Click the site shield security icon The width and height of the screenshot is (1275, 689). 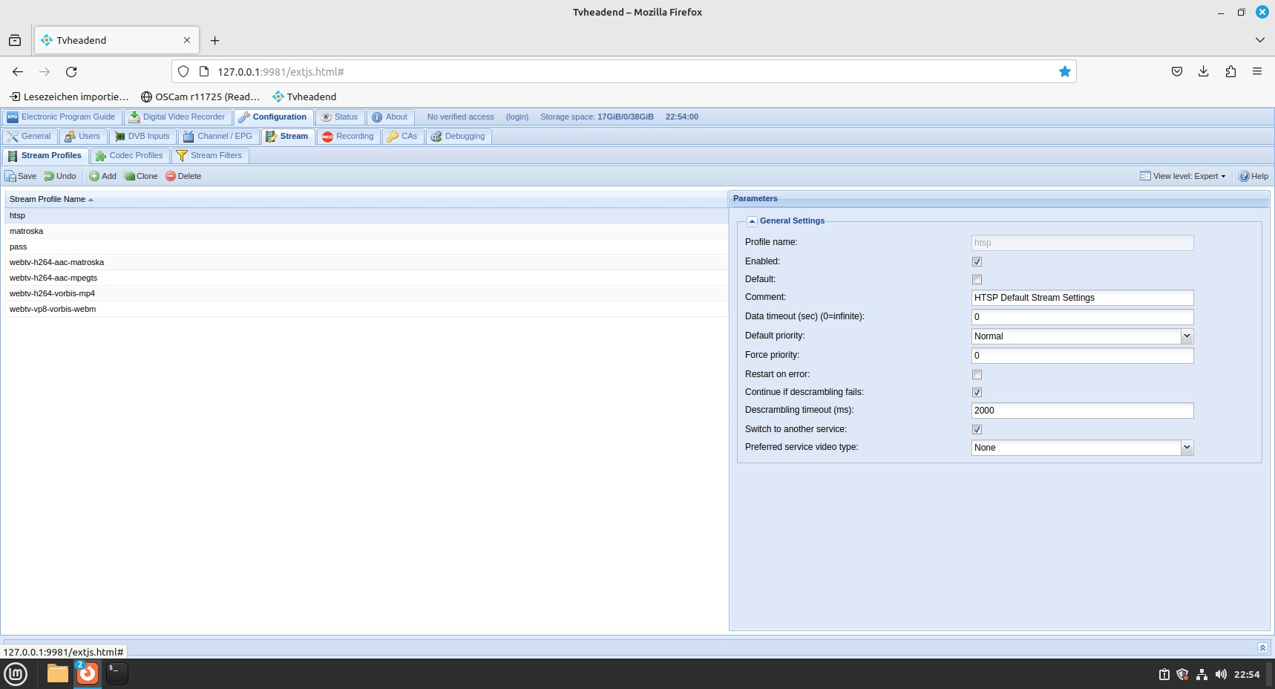183,72
